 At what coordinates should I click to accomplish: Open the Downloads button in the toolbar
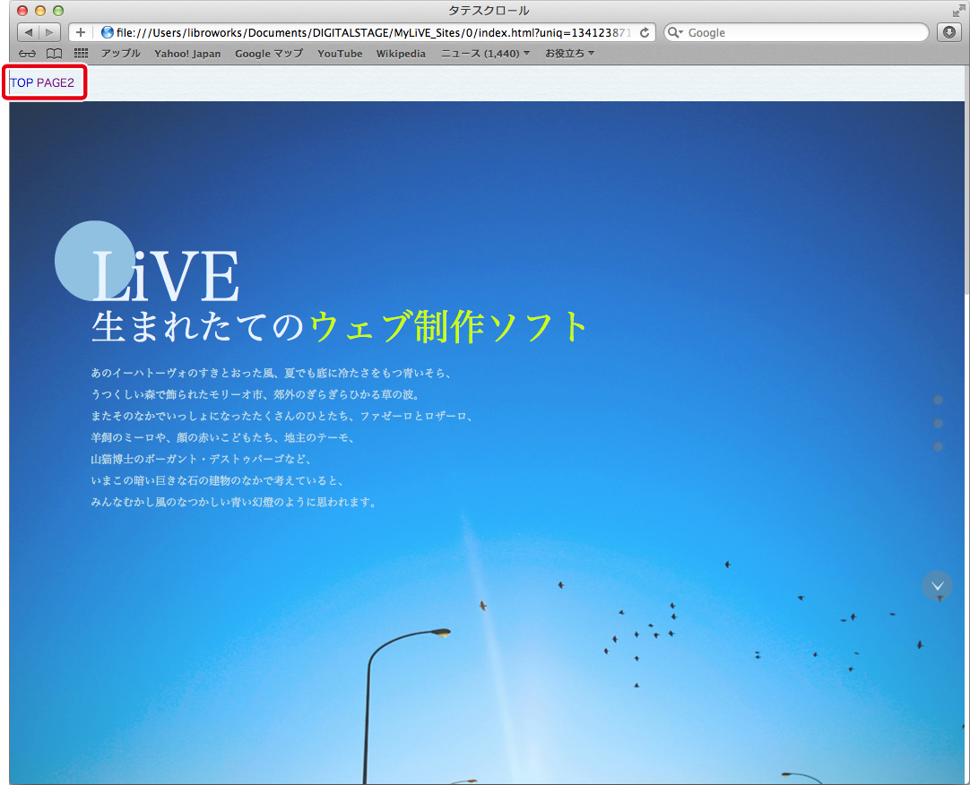pyautogui.click(x=949, y=32)
